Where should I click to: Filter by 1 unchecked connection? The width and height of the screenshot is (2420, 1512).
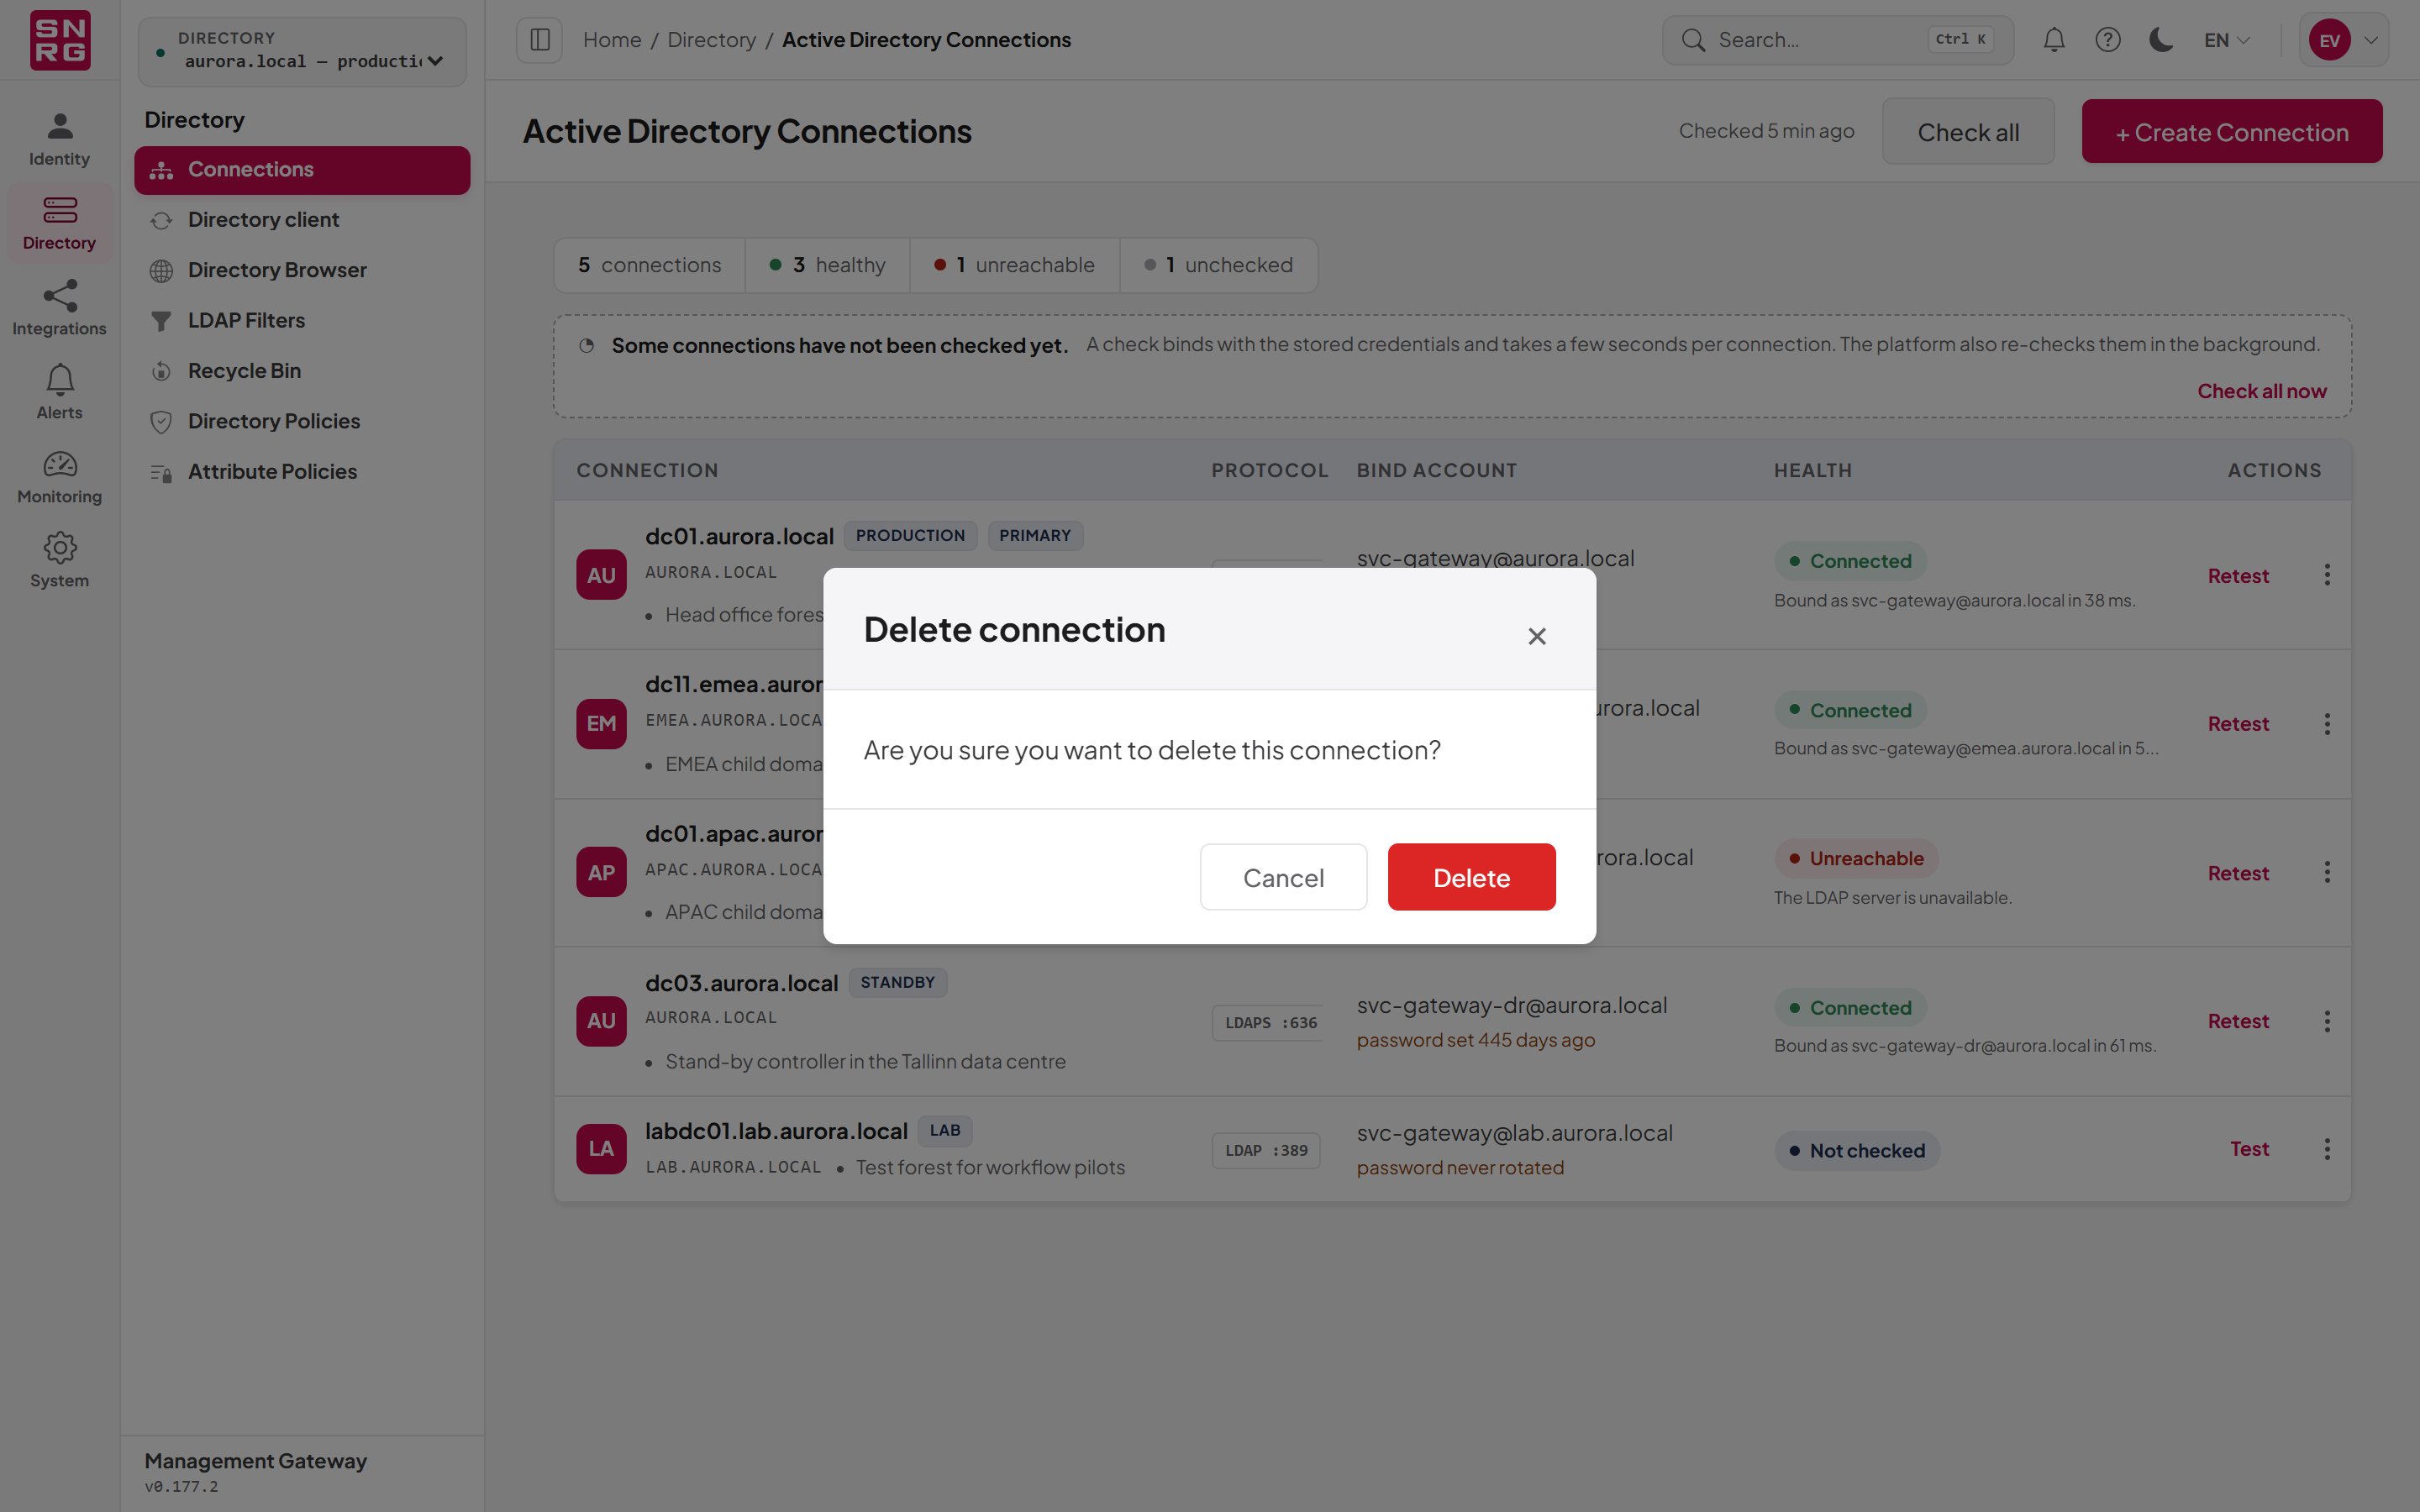click(1218, 265)
